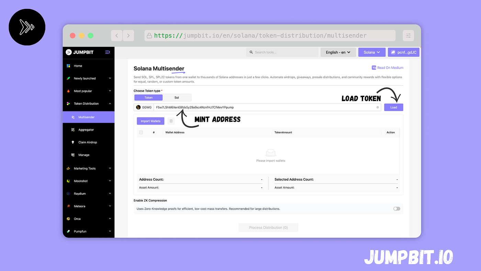Viewport: 481px width, 271px height.
Task: Click the trash delete icon beside Import Wallets
Action: [x=171, y=121]
